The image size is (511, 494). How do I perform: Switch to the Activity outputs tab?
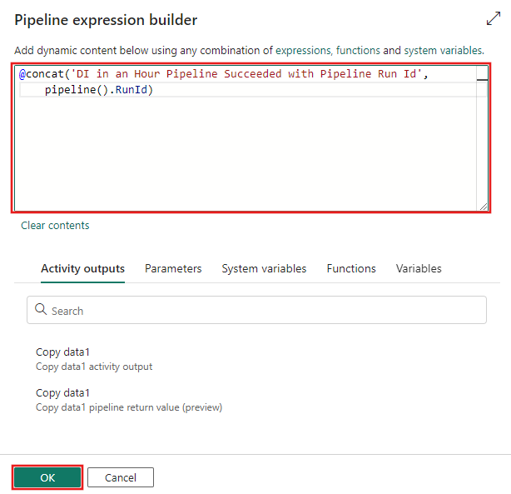coord(82,268)
